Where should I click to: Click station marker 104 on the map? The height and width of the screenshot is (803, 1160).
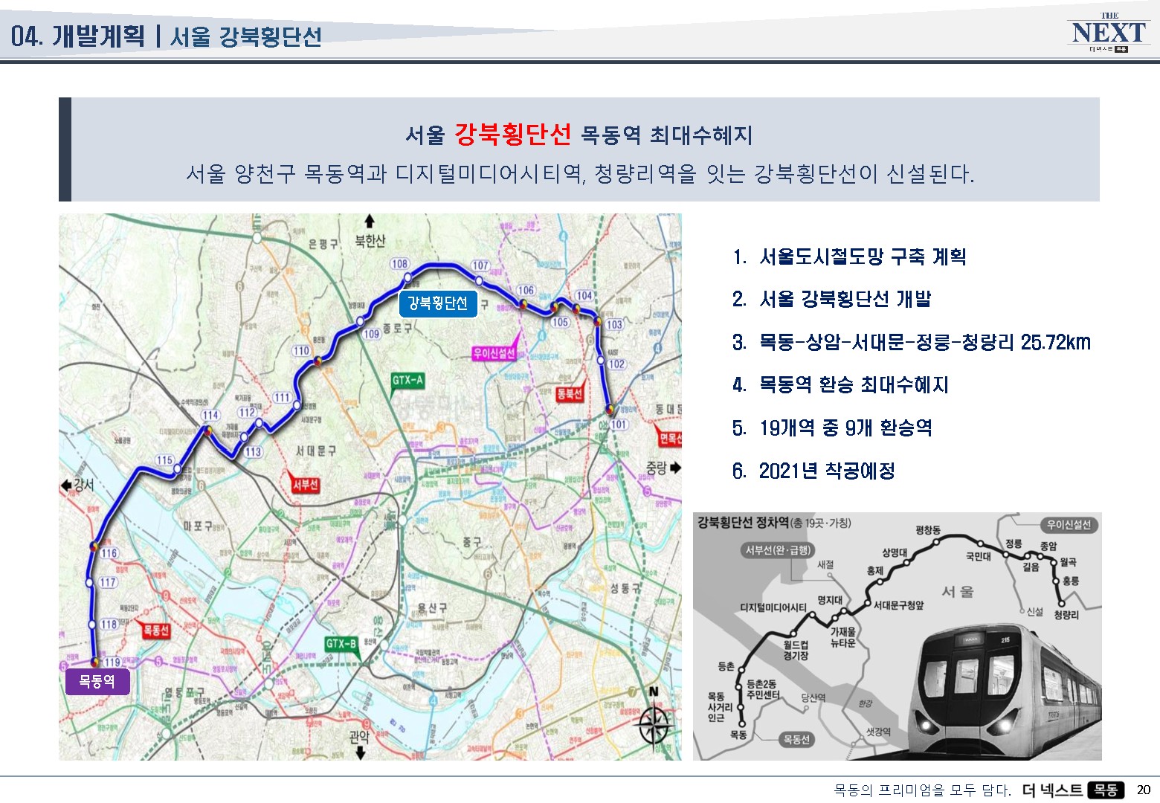pyautogui.click(x=584, y=296)
